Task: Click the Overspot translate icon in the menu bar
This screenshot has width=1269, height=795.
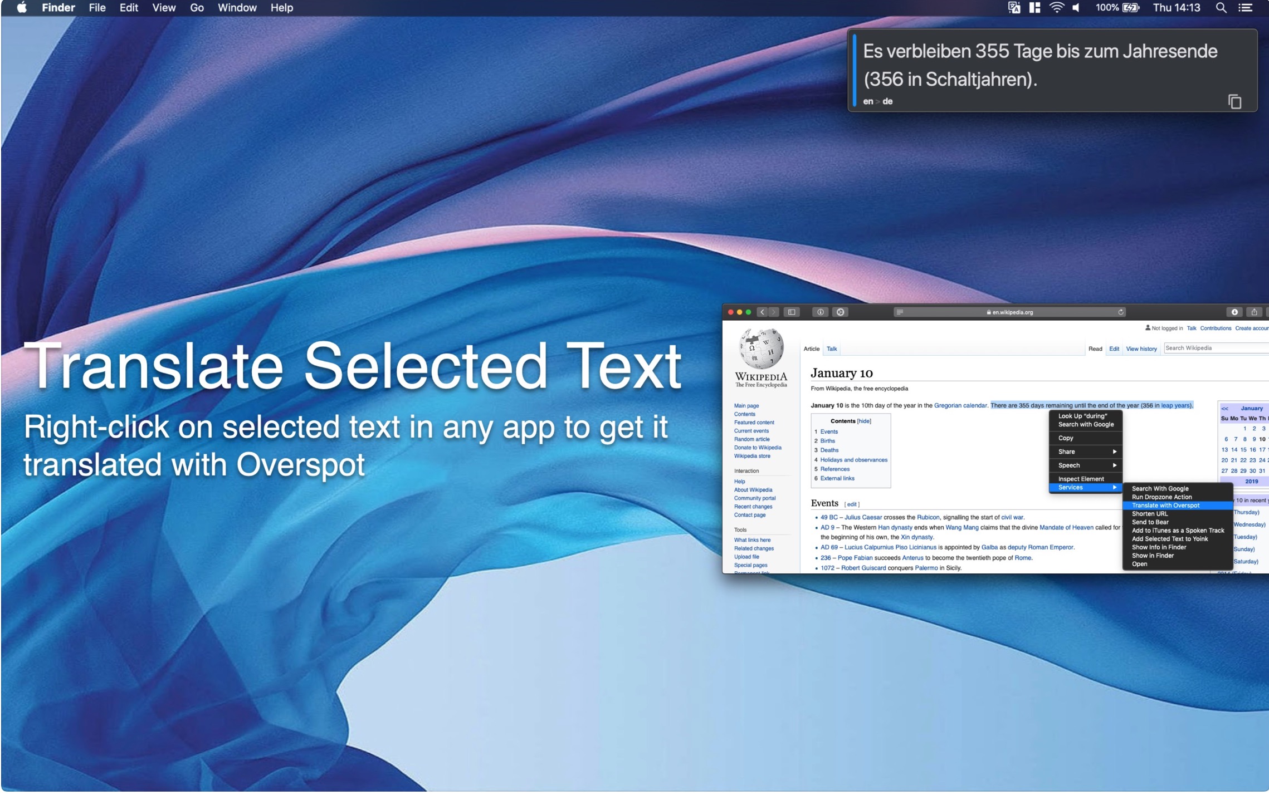Action: point(1013,8)
